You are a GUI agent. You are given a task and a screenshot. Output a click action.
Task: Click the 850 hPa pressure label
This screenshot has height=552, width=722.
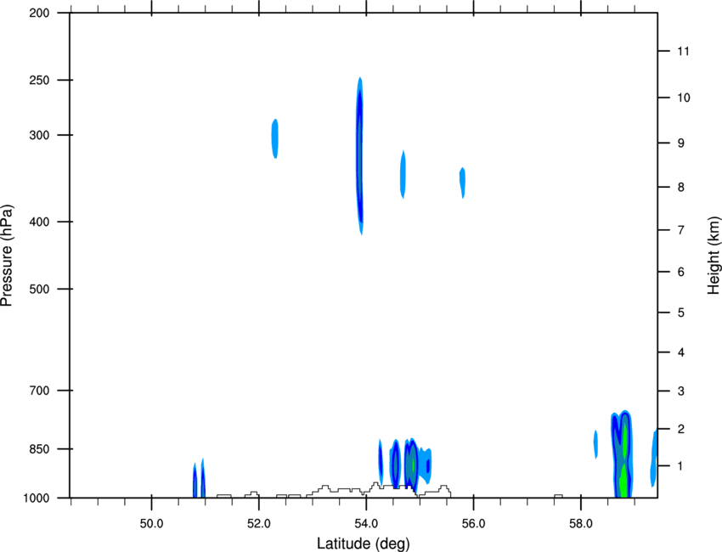39,449
